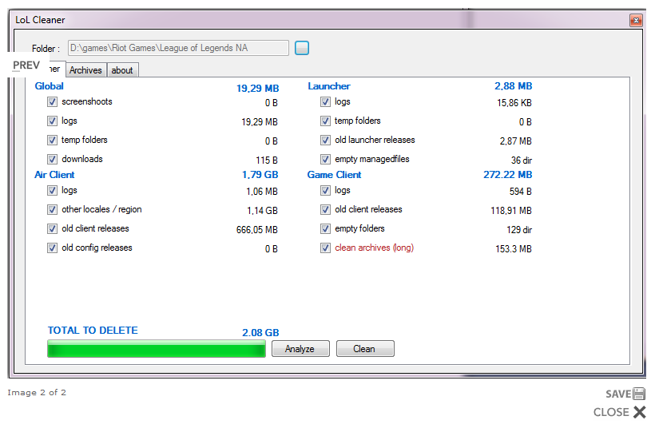Viewport: 651px width, 424px height.
Task: Toggle Game Client logs checkbox
Action: pos(325,191)
